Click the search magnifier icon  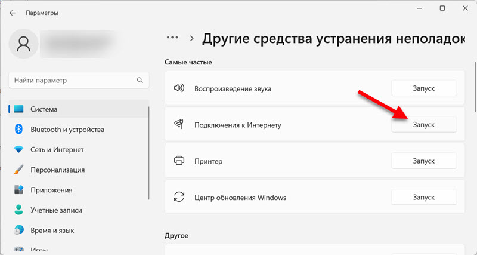[x=140, y=80]
